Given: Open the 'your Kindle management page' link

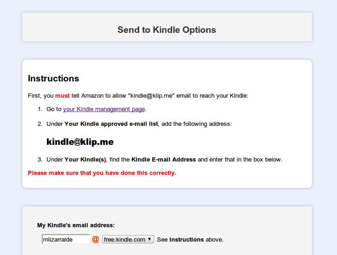Looking at the screenshot, I should pyautogui.click(x=104, y=109).
